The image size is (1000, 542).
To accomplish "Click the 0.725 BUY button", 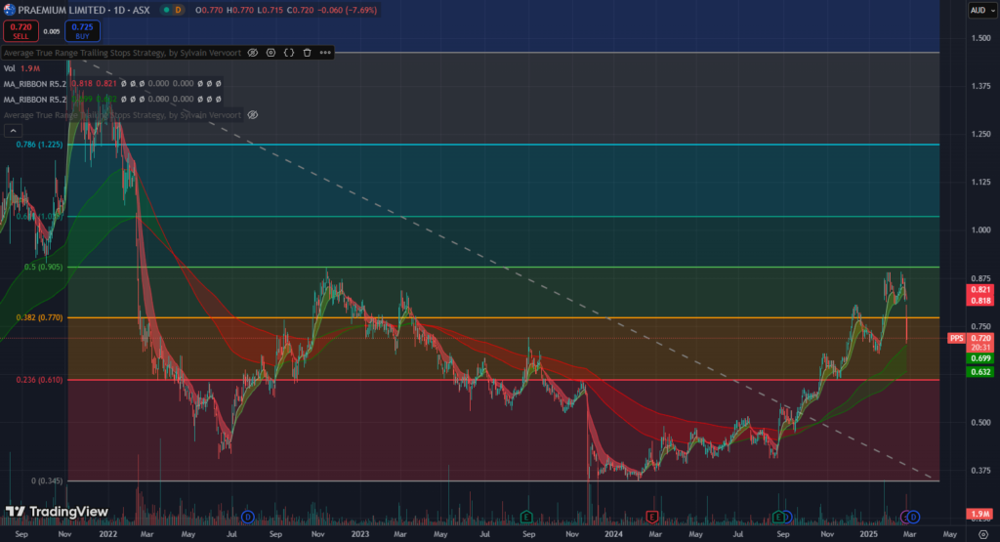I will (82, 30).
